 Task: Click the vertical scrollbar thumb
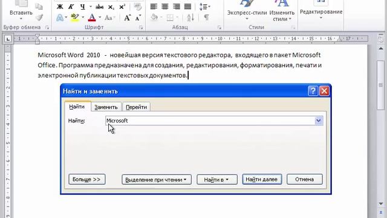click(x=381, y=85)
